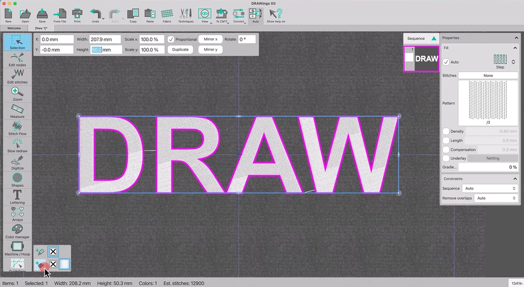Select the no-outline X box
The width and height of the screenshot is (524, 287).
pos(53,251)
